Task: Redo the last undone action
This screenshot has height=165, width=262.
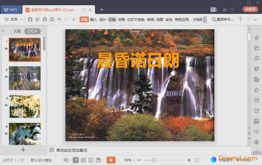Action: click(66, 19)
